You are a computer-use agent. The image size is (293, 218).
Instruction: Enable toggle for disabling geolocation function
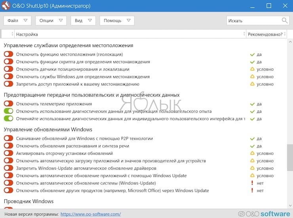tap(9, 54)
